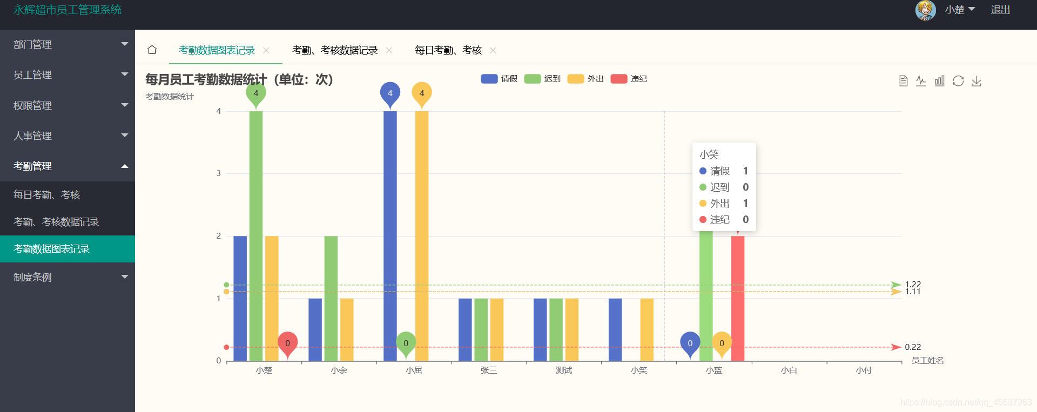This screenshot has height=412, width=1037.
Task: Click the red min marker 0 pin
Action: click(x=288, y=343)
